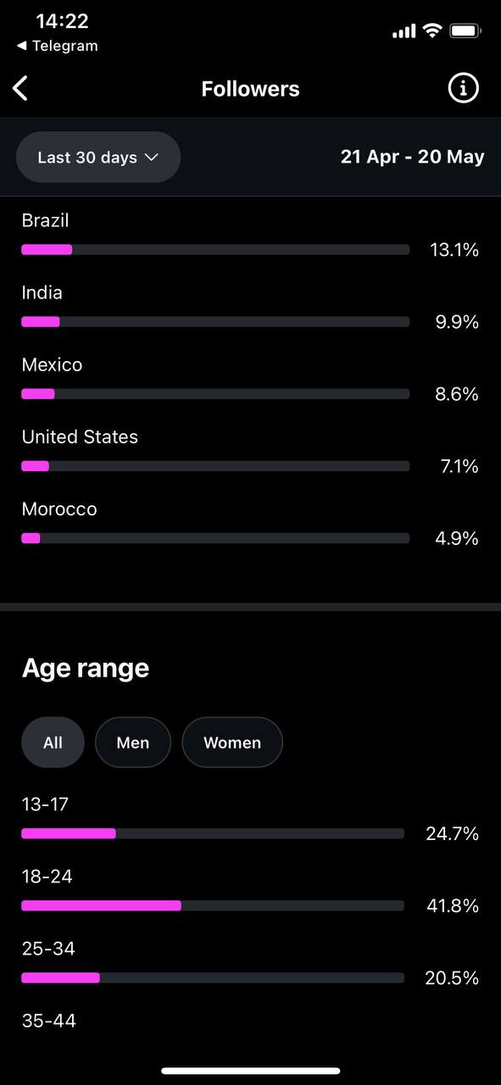Tap the 13-17 age range row
Viewport: 501px width, 1085px height.
[x=250, y=819]
